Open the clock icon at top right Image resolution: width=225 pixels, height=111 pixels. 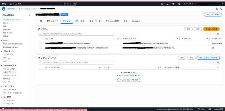point(221,9)
